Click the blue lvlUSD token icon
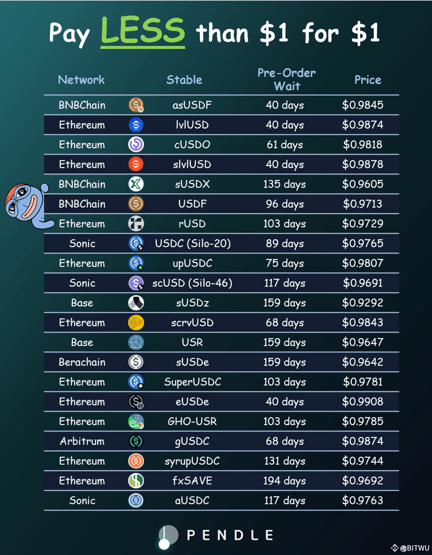Viewport: 432px width, 555px height. pyautogui.click(x=136, y=125)
